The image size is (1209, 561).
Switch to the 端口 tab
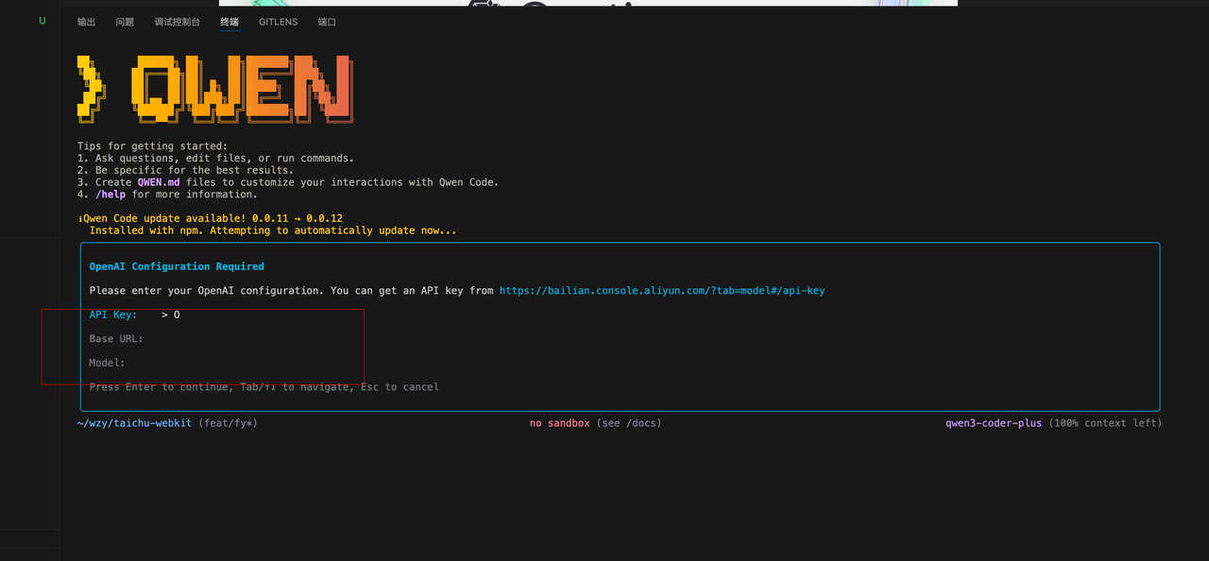[x=327, y=22]
